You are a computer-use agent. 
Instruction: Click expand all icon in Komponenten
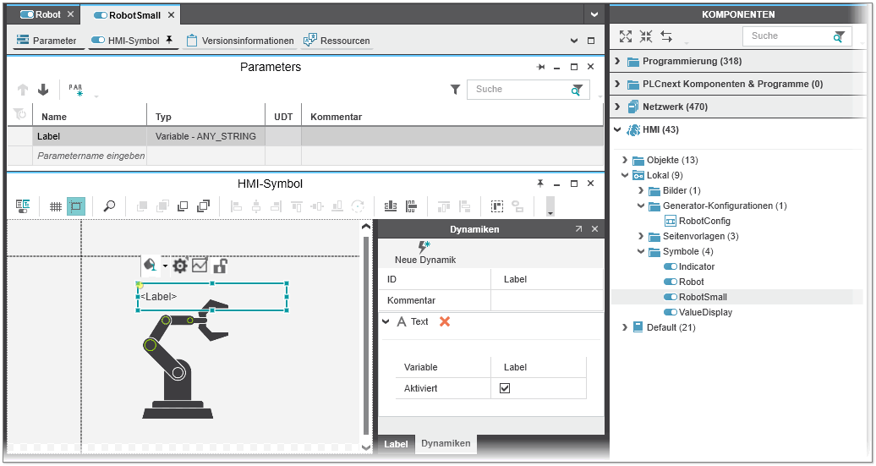(x=626, y=36)
